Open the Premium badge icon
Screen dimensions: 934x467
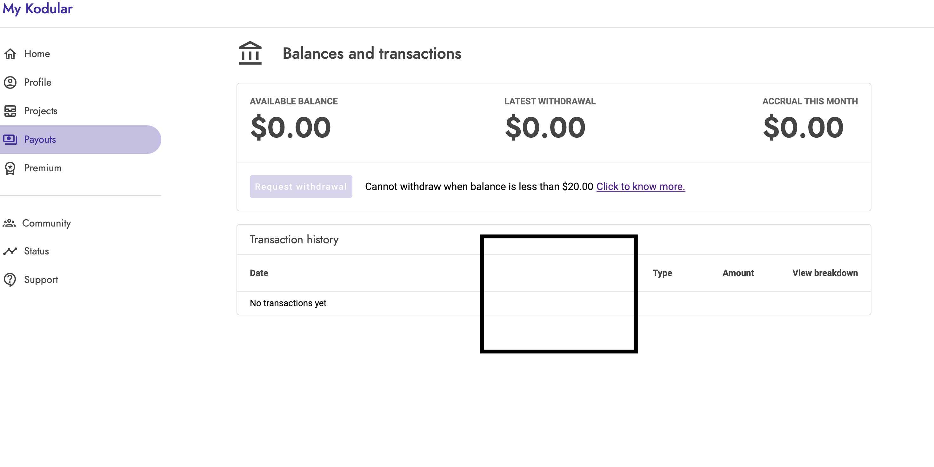[10, 168]
